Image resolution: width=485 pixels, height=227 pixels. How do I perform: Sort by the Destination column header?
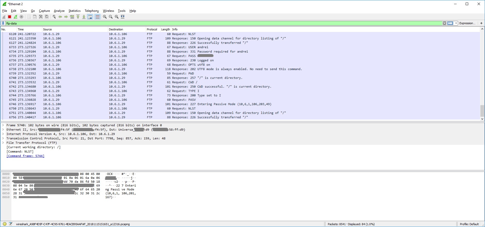tap(127, 29)
